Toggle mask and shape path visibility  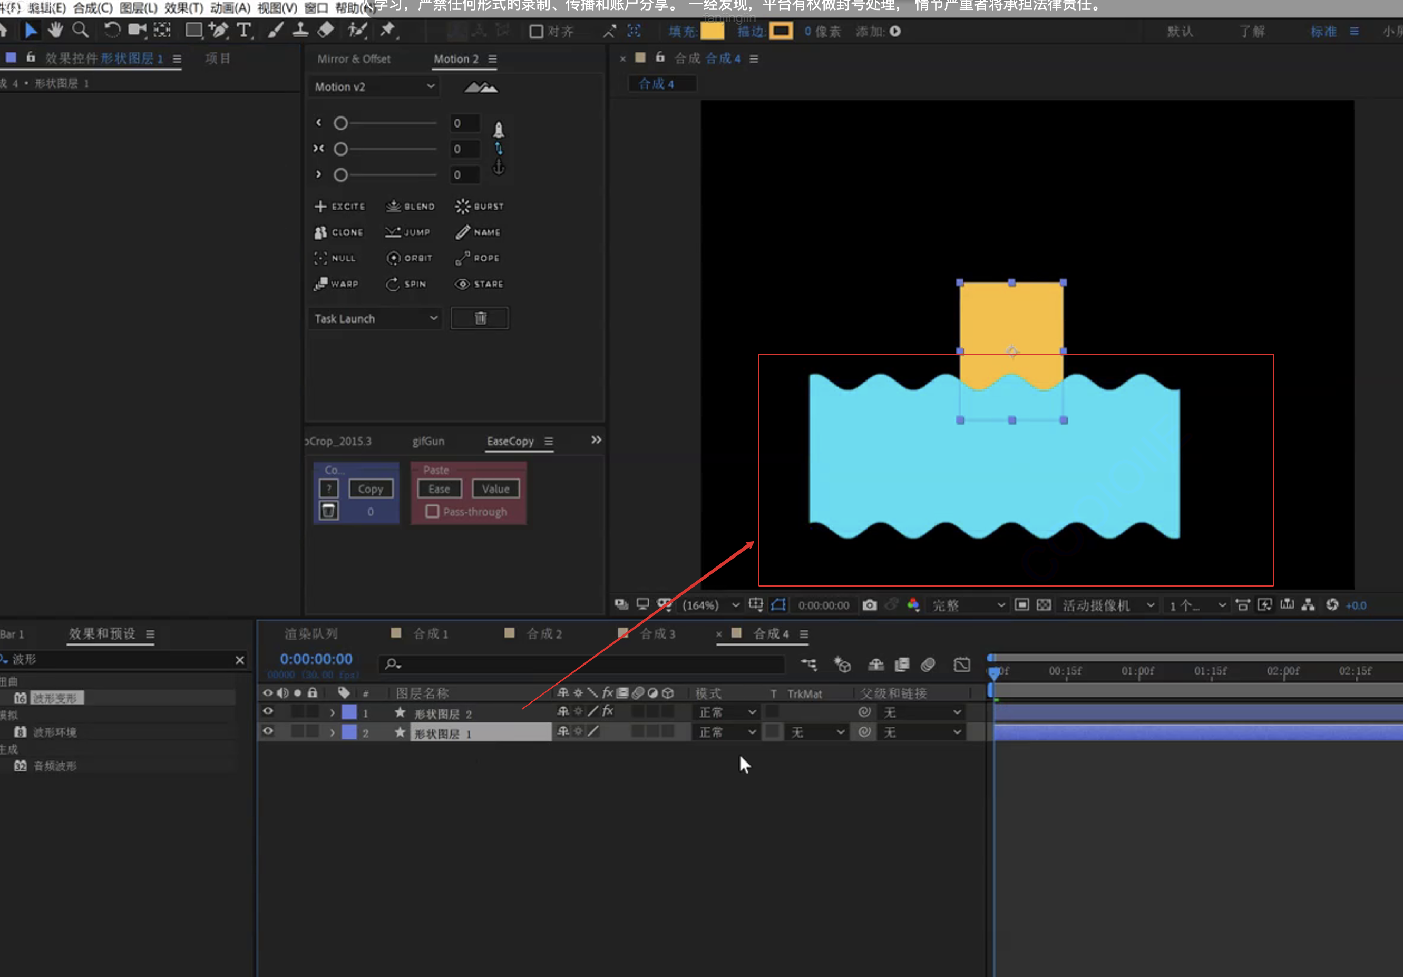(778, 605)
